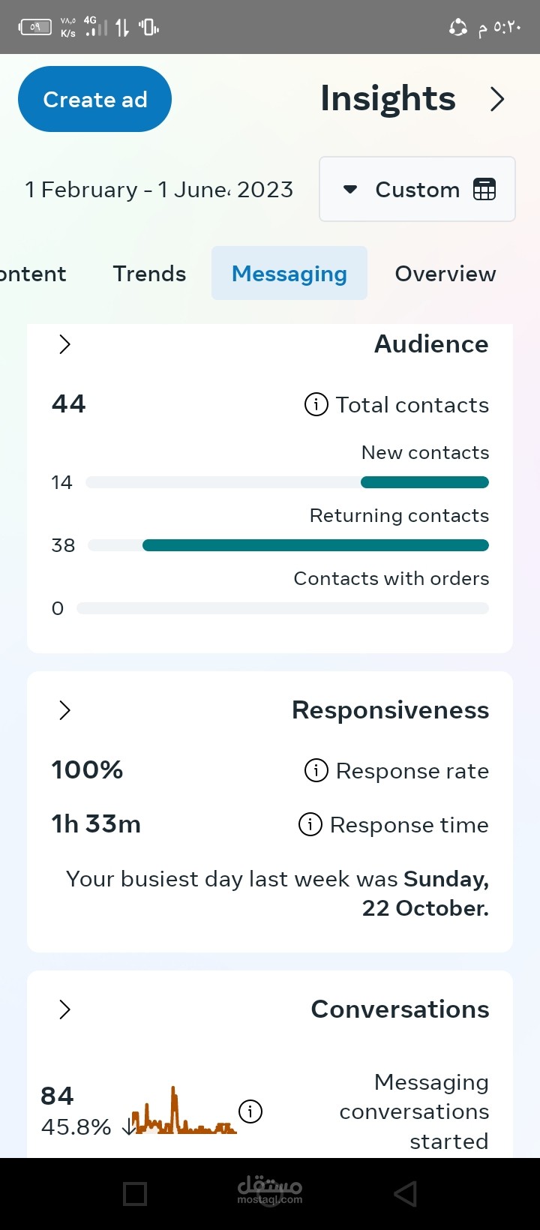Tap the calendar icon in date selector
540x1230 pixels.
point(484,190)
